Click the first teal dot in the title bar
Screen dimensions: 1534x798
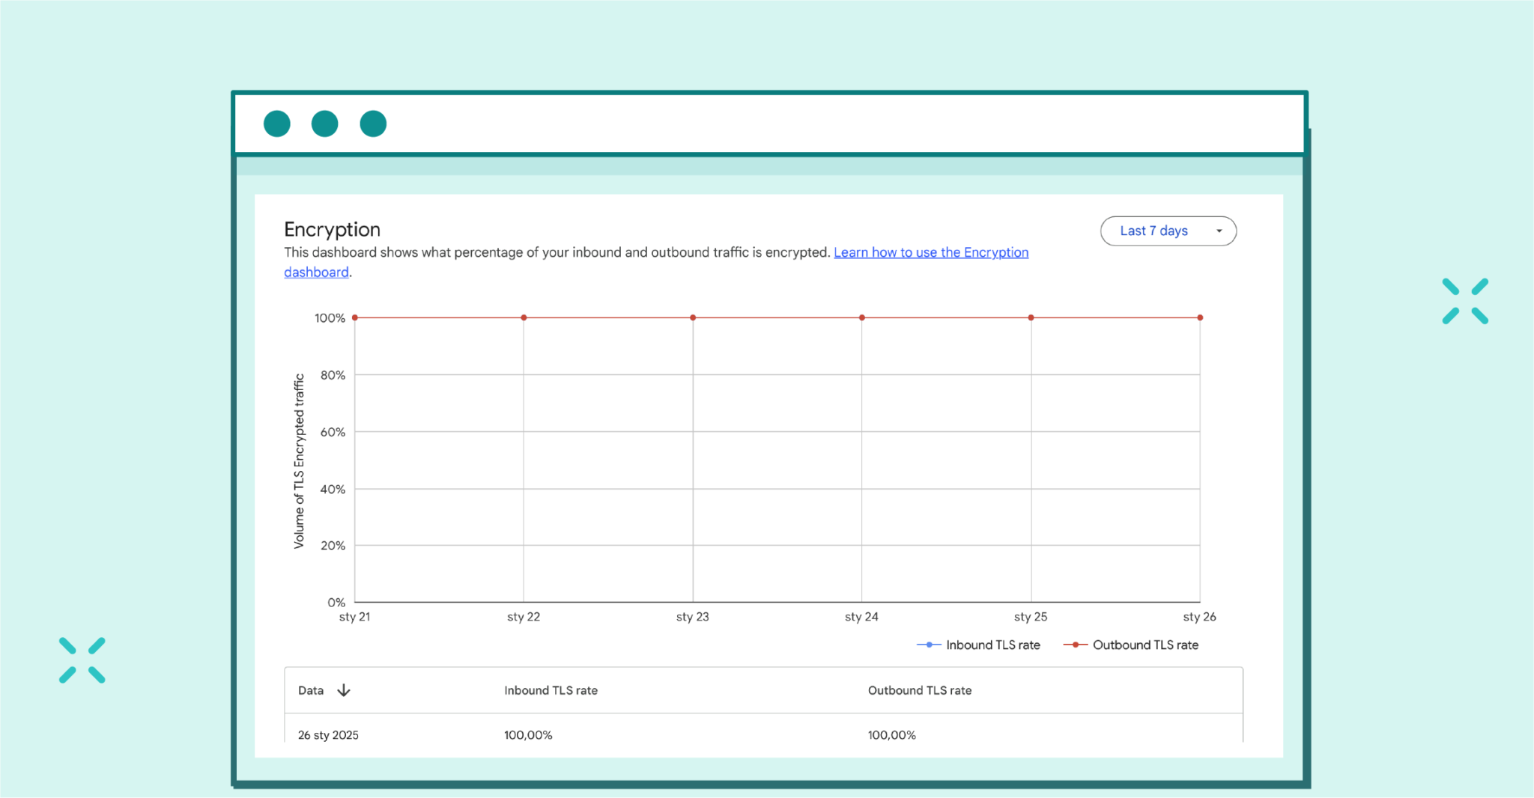tap(276, 123)
